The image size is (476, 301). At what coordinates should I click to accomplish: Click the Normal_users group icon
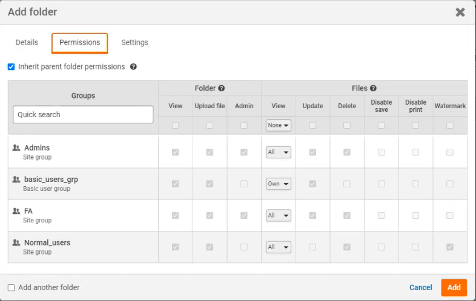pos(16,242)
